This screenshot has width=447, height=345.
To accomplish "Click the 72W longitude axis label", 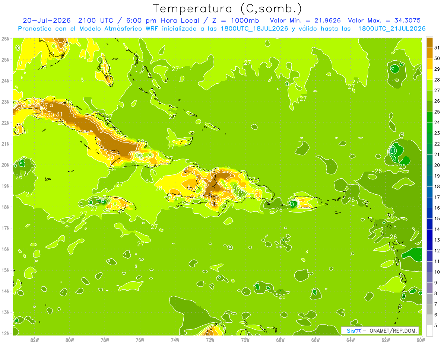I will (x=210, y=340).
